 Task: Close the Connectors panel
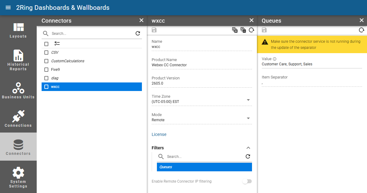[x=141, y=20]
